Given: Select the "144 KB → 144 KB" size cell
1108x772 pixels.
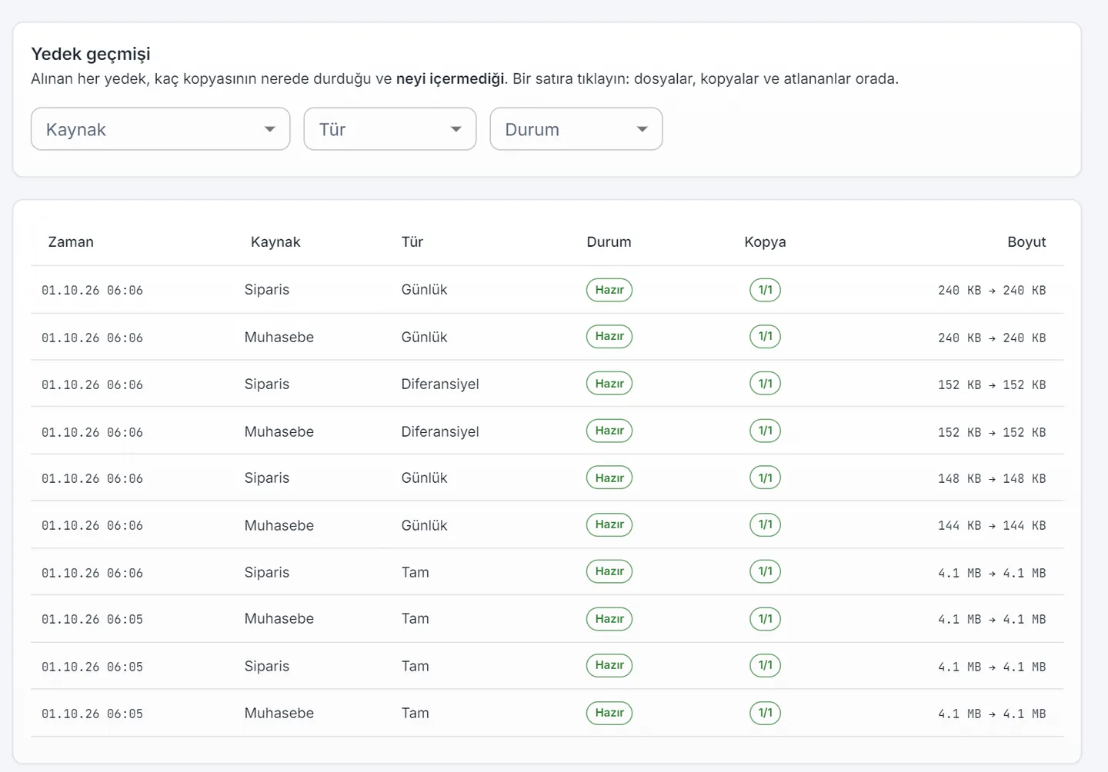Looking at the screenshot, I should pos(992,525).
